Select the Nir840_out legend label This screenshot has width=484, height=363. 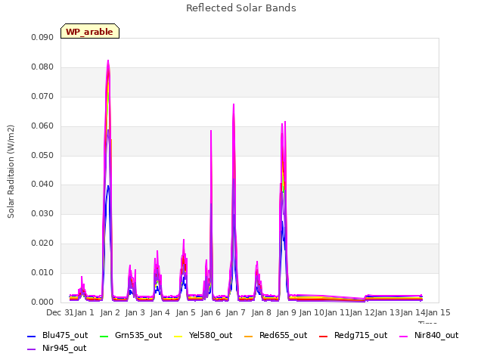tap(436, 335)
